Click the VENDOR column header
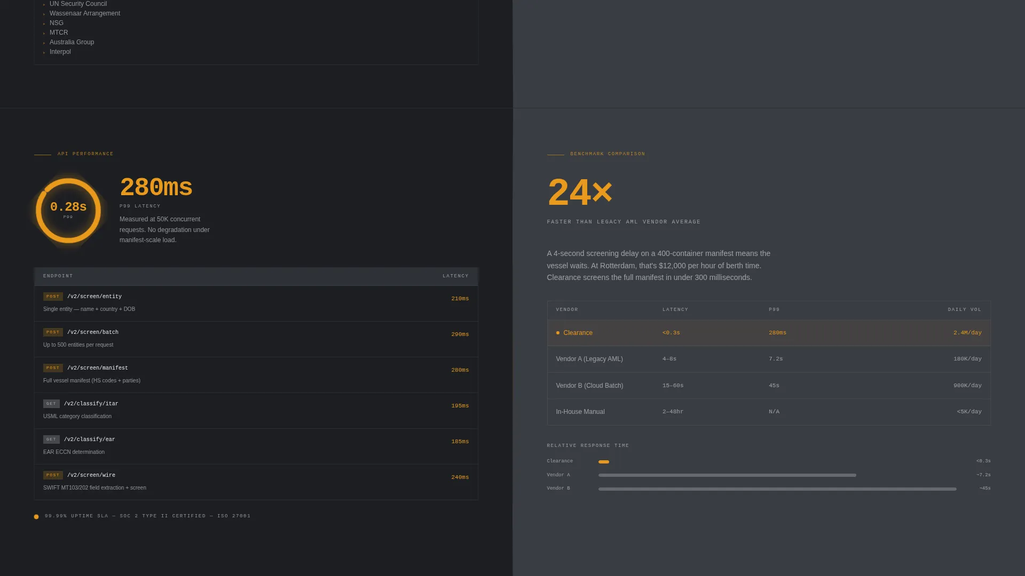 click(567, 310)
